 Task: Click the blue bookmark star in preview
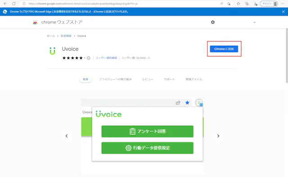[187, 102]
